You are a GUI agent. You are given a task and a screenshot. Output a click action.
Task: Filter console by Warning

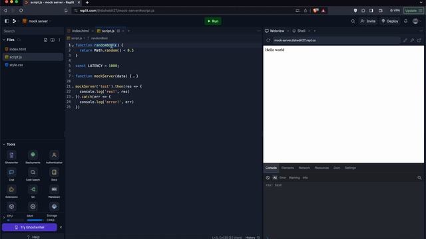[294, 178]
